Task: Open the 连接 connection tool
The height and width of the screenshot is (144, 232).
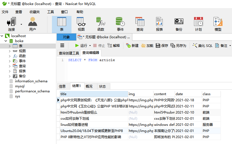Action: coord(11,24)
